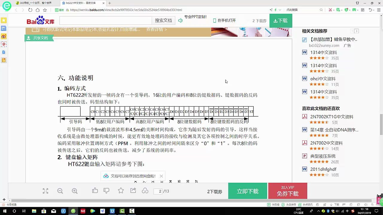
Task: Give the document a thumbs down
Action: [107, 191]
